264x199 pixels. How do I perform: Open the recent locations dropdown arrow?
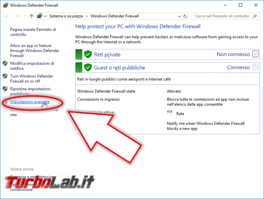(25, 16)
